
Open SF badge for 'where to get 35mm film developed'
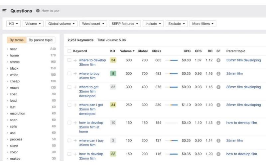tap(218, 87)
